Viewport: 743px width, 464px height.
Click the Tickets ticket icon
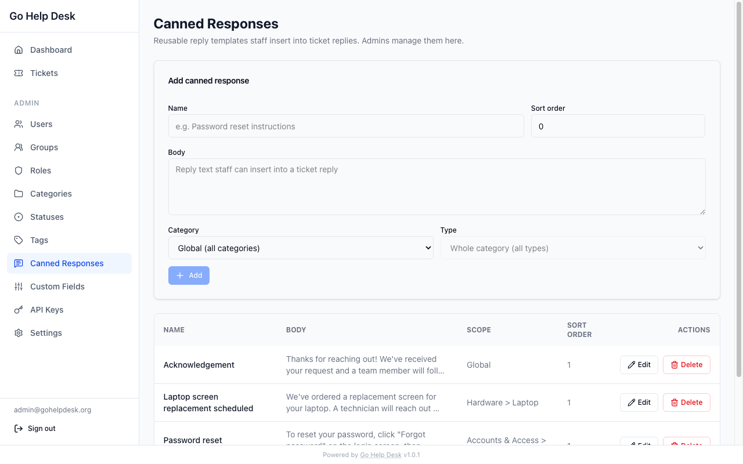(19, 73)
